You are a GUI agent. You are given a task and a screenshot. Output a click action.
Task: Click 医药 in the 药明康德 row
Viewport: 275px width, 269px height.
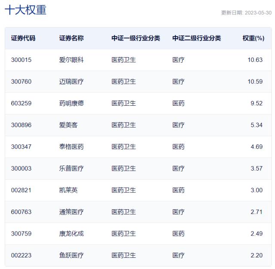178,103
